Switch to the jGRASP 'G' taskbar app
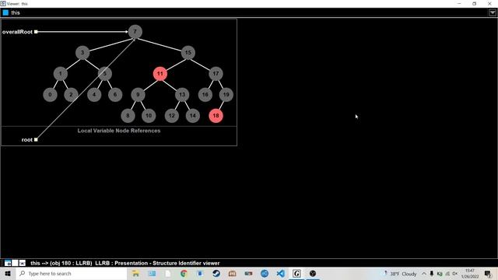 pos(296,273)
